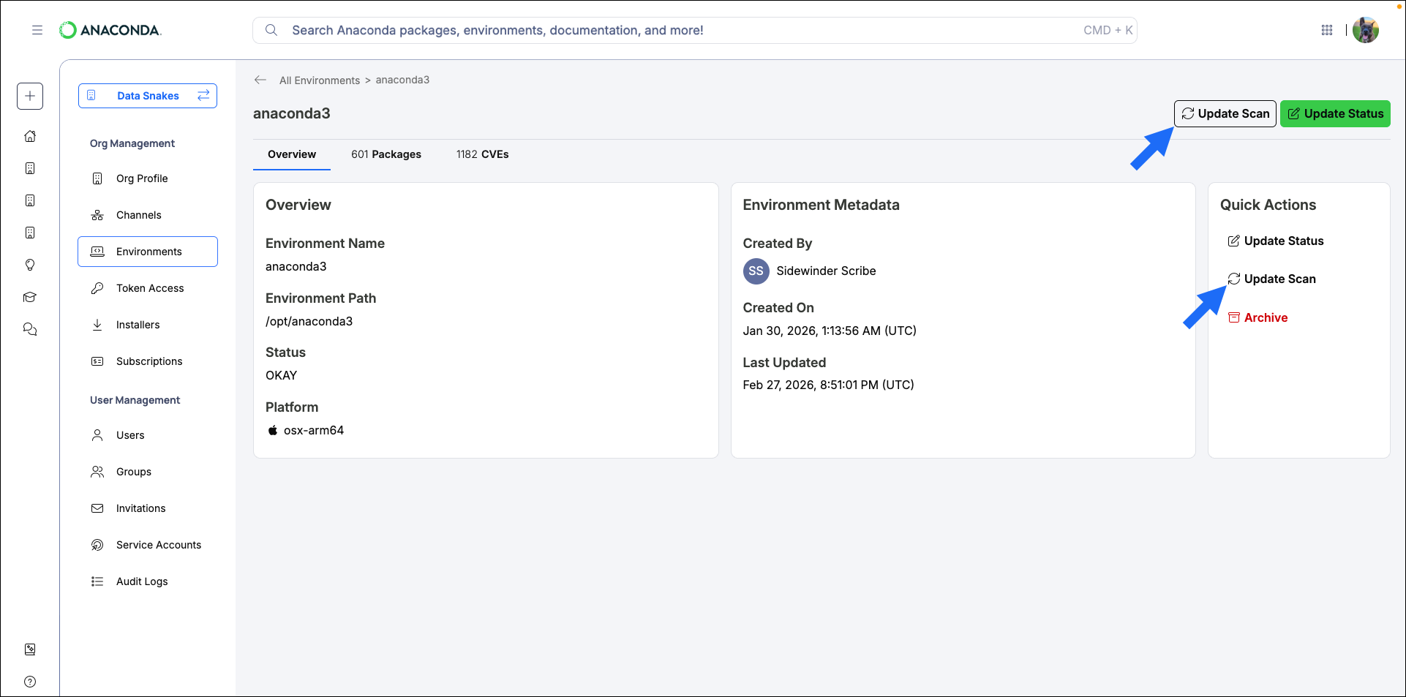
Task: Open Service Accounts in sidebar
Action: [148, 545]
